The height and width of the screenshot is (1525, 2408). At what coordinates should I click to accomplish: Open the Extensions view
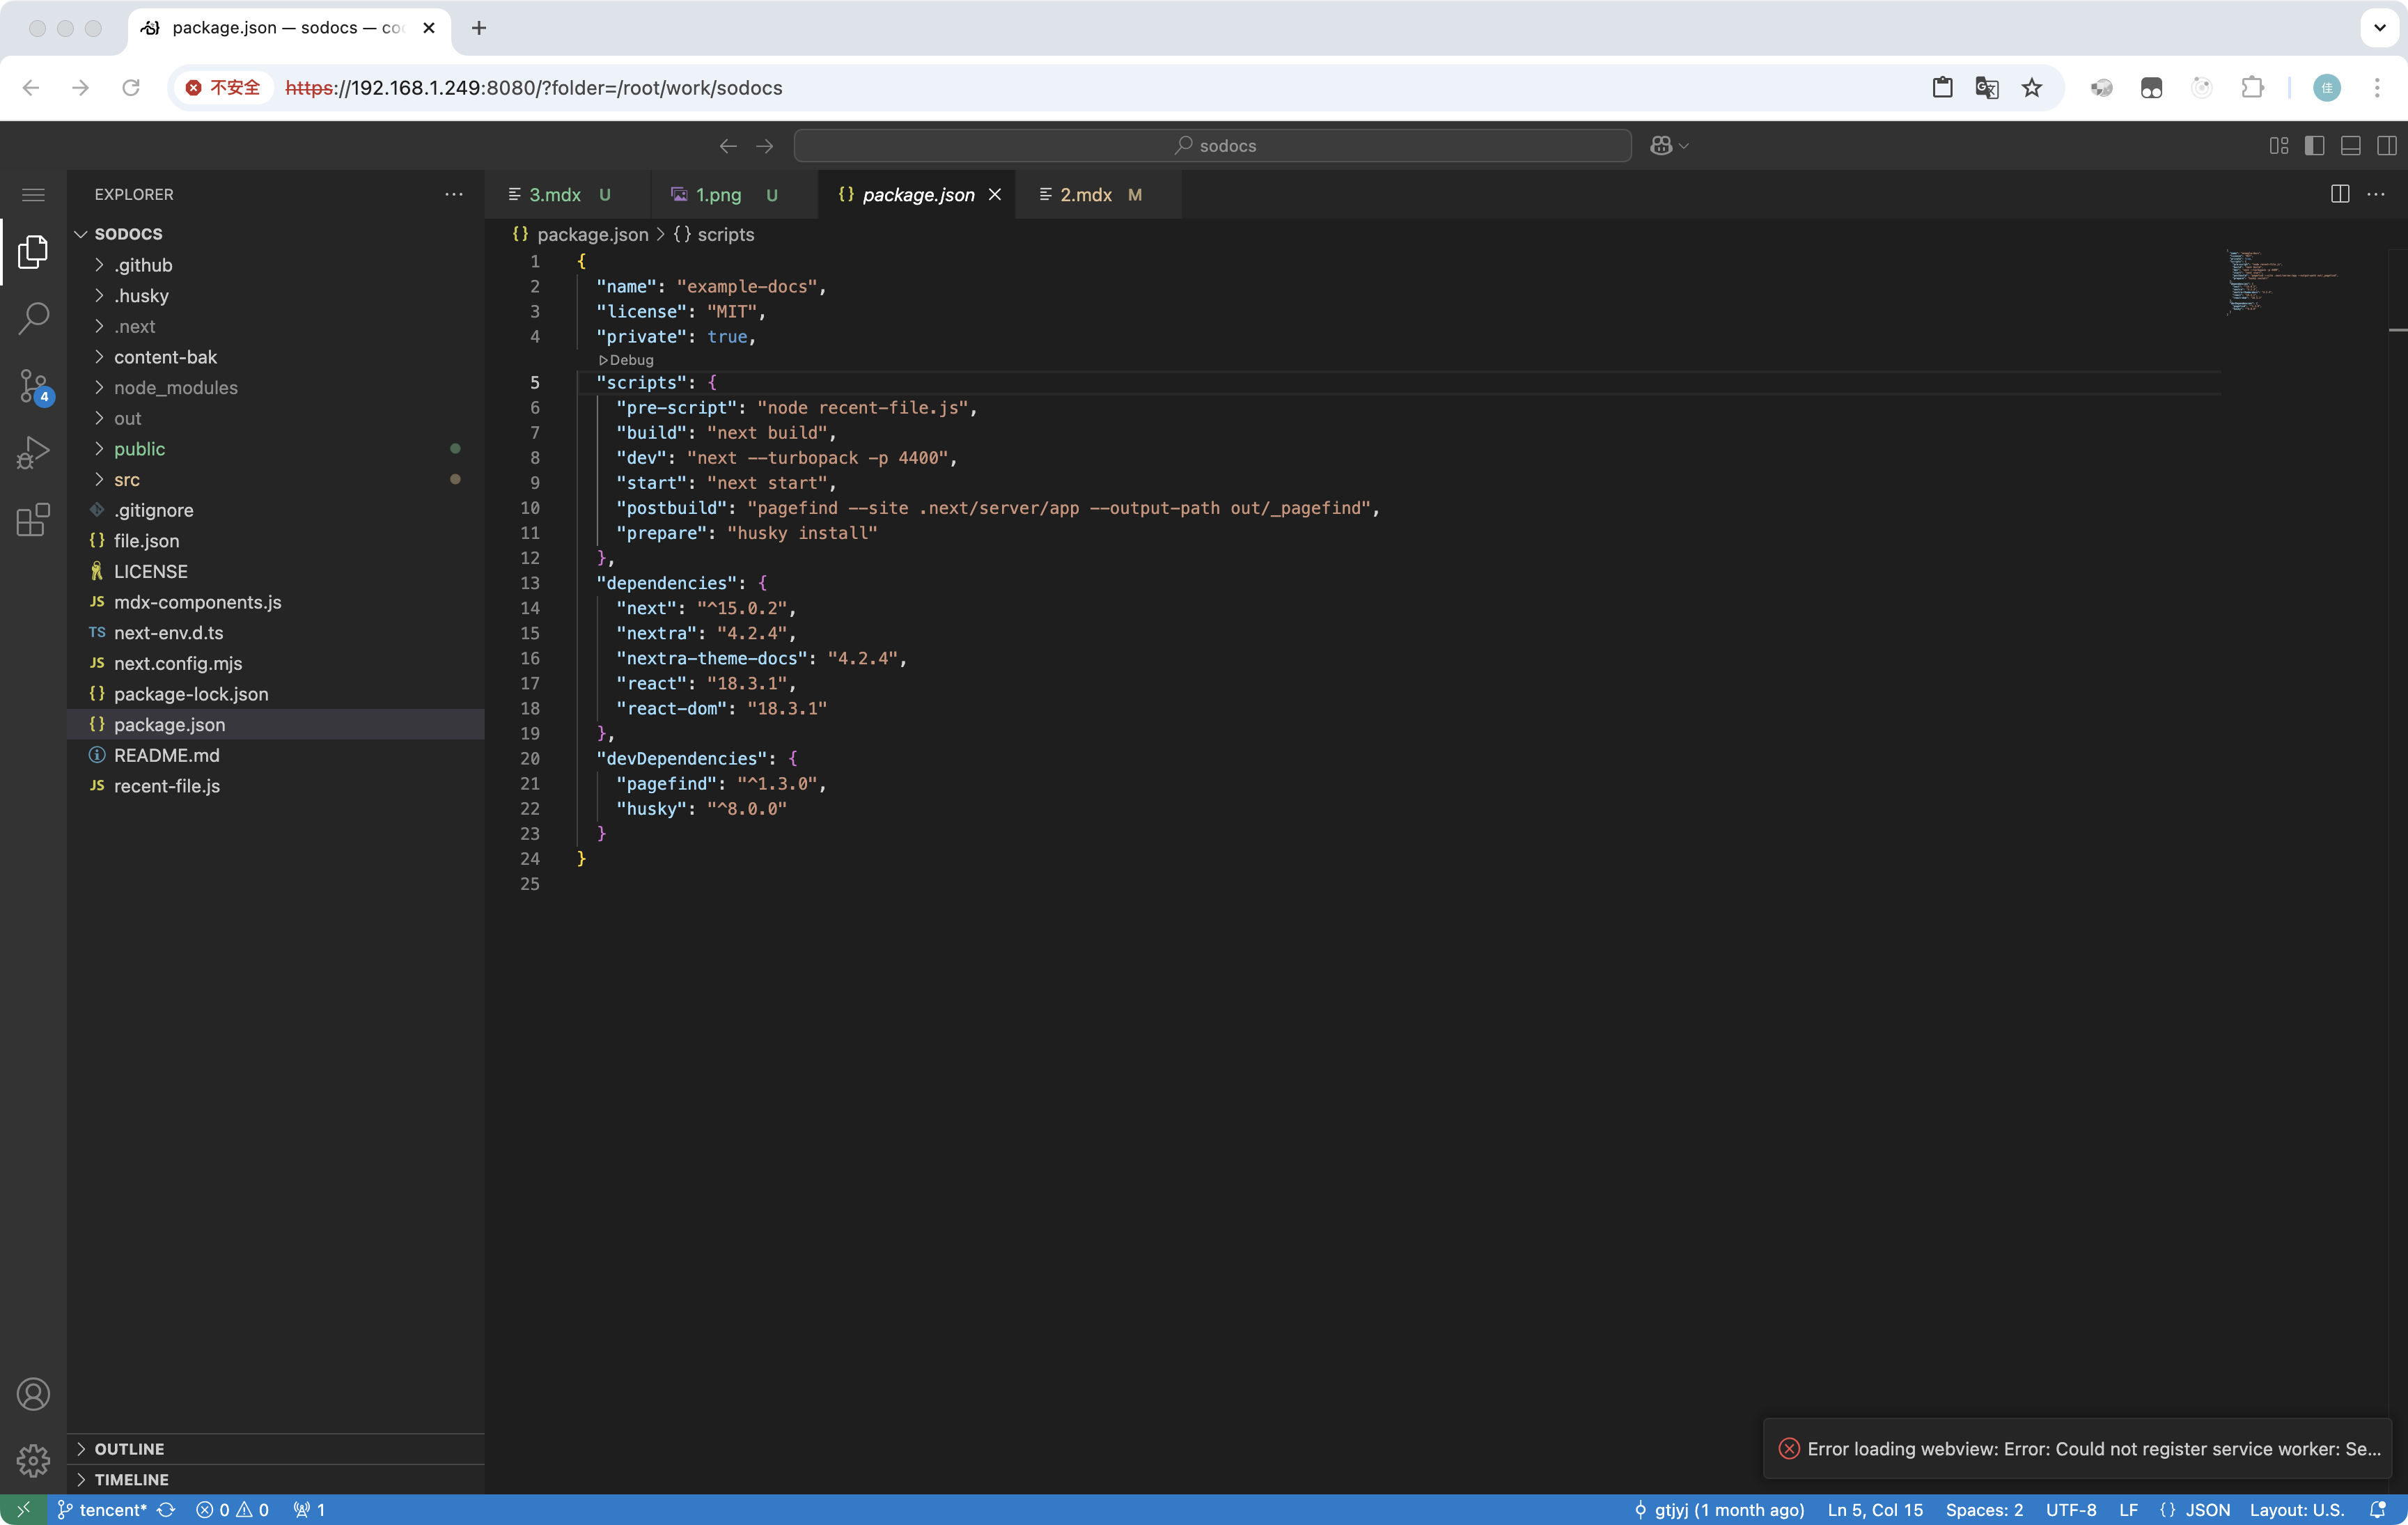pyautogui.click(x=33, y=520)
